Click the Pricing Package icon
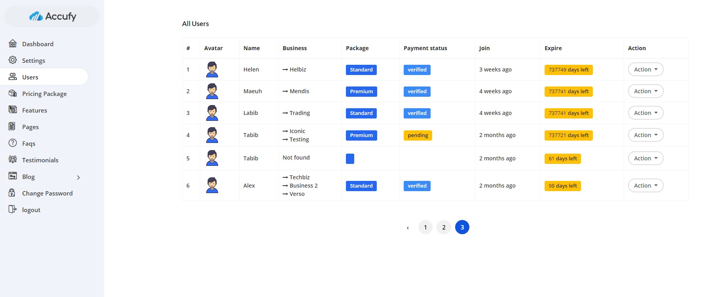Screen dimensions: 712x297 (x=13, y=93)
